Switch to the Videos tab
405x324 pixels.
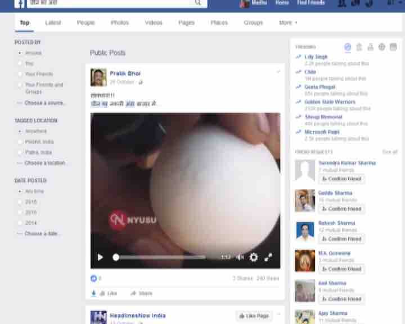154,23
